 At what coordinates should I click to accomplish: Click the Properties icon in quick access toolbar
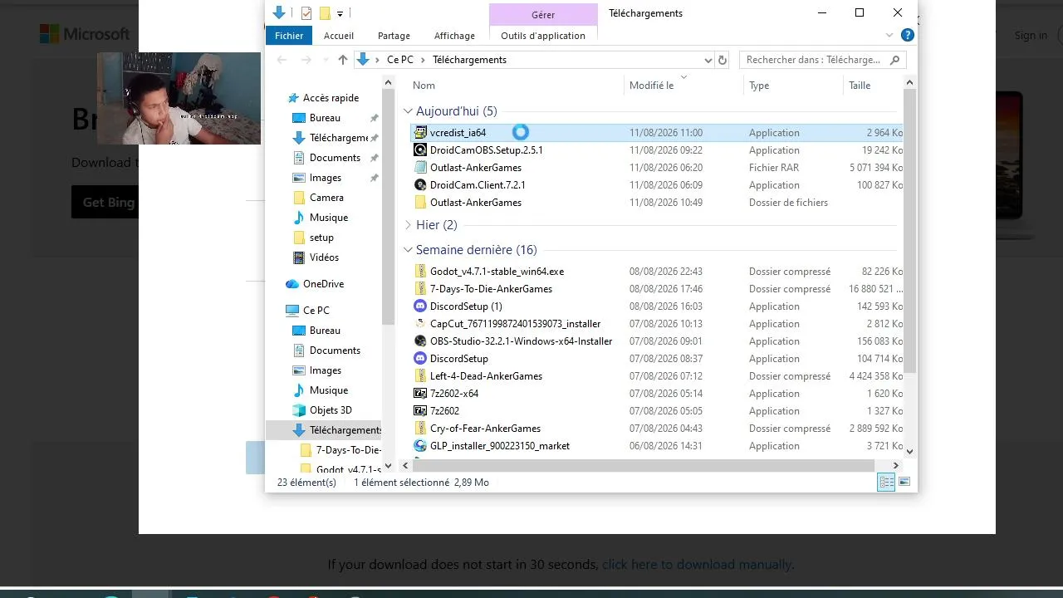tap(306, 12)
